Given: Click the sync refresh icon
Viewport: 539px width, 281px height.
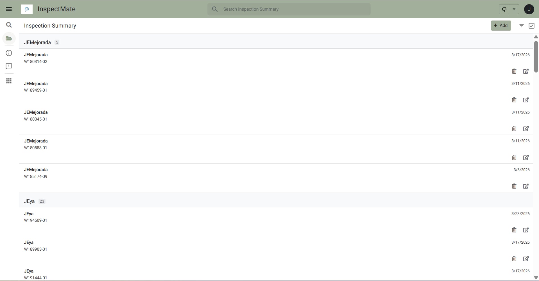Looking at the screenshot, I should [x=504, y=9].
